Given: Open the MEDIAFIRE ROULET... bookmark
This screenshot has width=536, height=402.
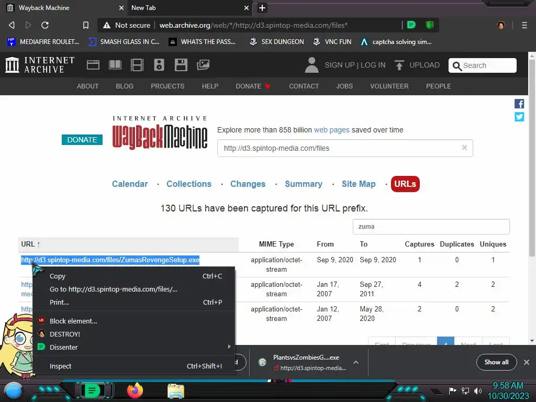Looking at the screenshot, I should [x=43, y=42].
